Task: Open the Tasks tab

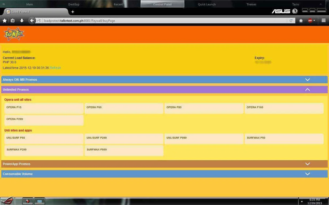Action: (296, 4)
